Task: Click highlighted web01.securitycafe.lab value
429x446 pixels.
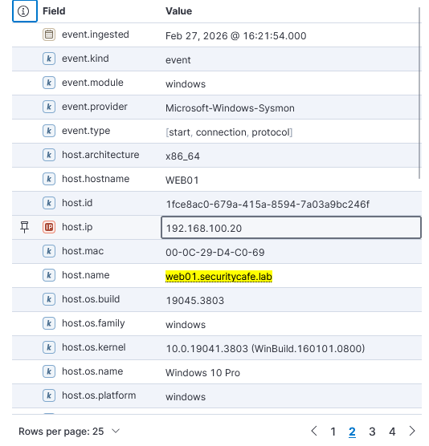Action: point(219,277)
